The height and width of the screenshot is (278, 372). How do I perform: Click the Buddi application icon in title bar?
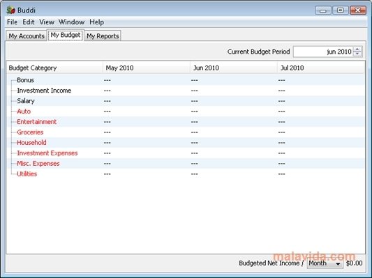click(x=10, y=10)
